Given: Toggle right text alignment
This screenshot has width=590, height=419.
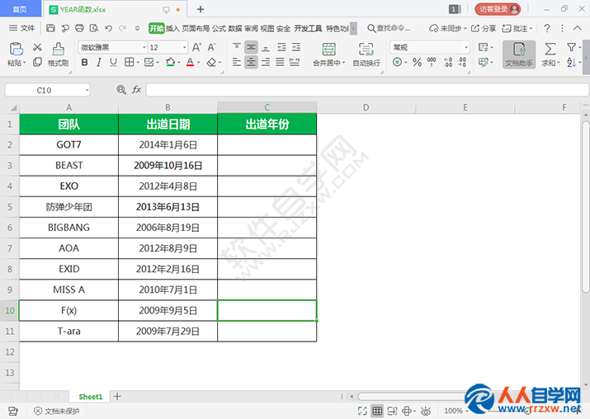Looking at the screenshot, I should tap(266, 62).
